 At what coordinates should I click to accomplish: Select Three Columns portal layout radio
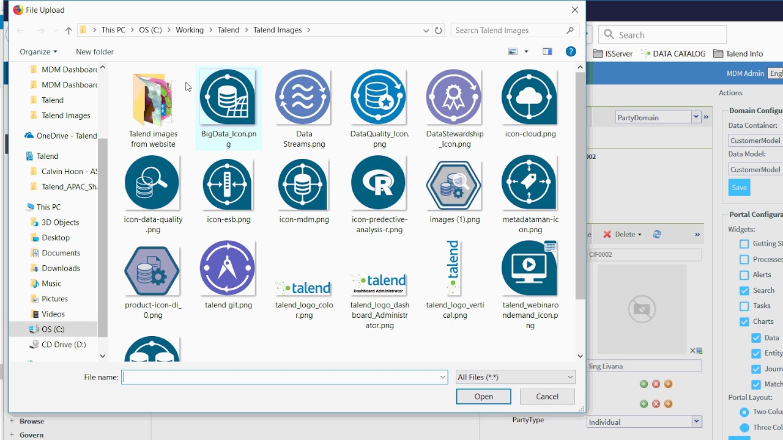[744, 428]
